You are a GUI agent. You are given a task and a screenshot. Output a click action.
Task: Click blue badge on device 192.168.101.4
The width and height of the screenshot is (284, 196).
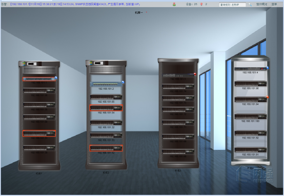pos(267,68)
